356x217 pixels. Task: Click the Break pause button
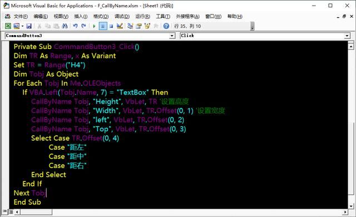[103, 26]
